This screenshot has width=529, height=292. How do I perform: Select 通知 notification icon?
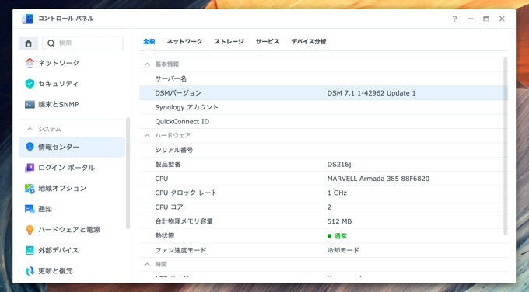(x=30, y=209)
